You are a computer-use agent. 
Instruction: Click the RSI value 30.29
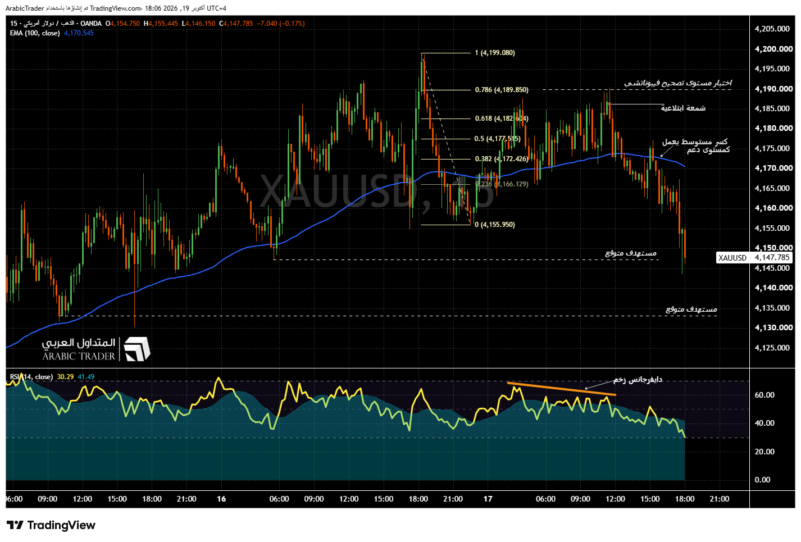(x=65, y=377)
